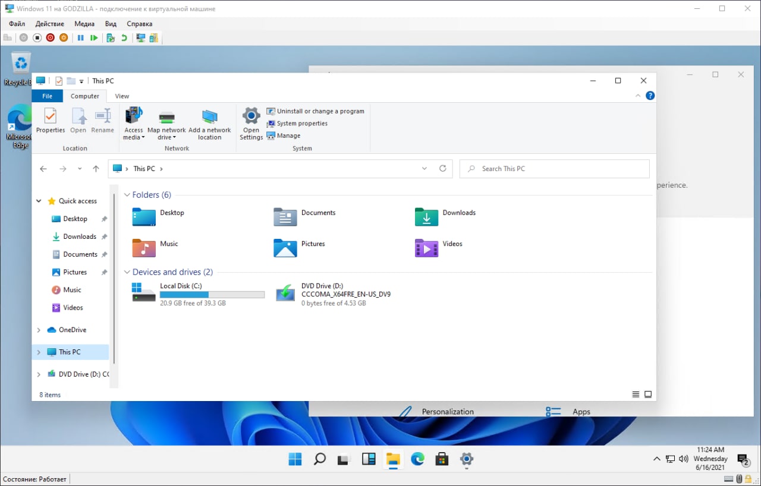Minimize the ribbon with the chevron
The image size is (761, 486).
(x=639, y=96)
